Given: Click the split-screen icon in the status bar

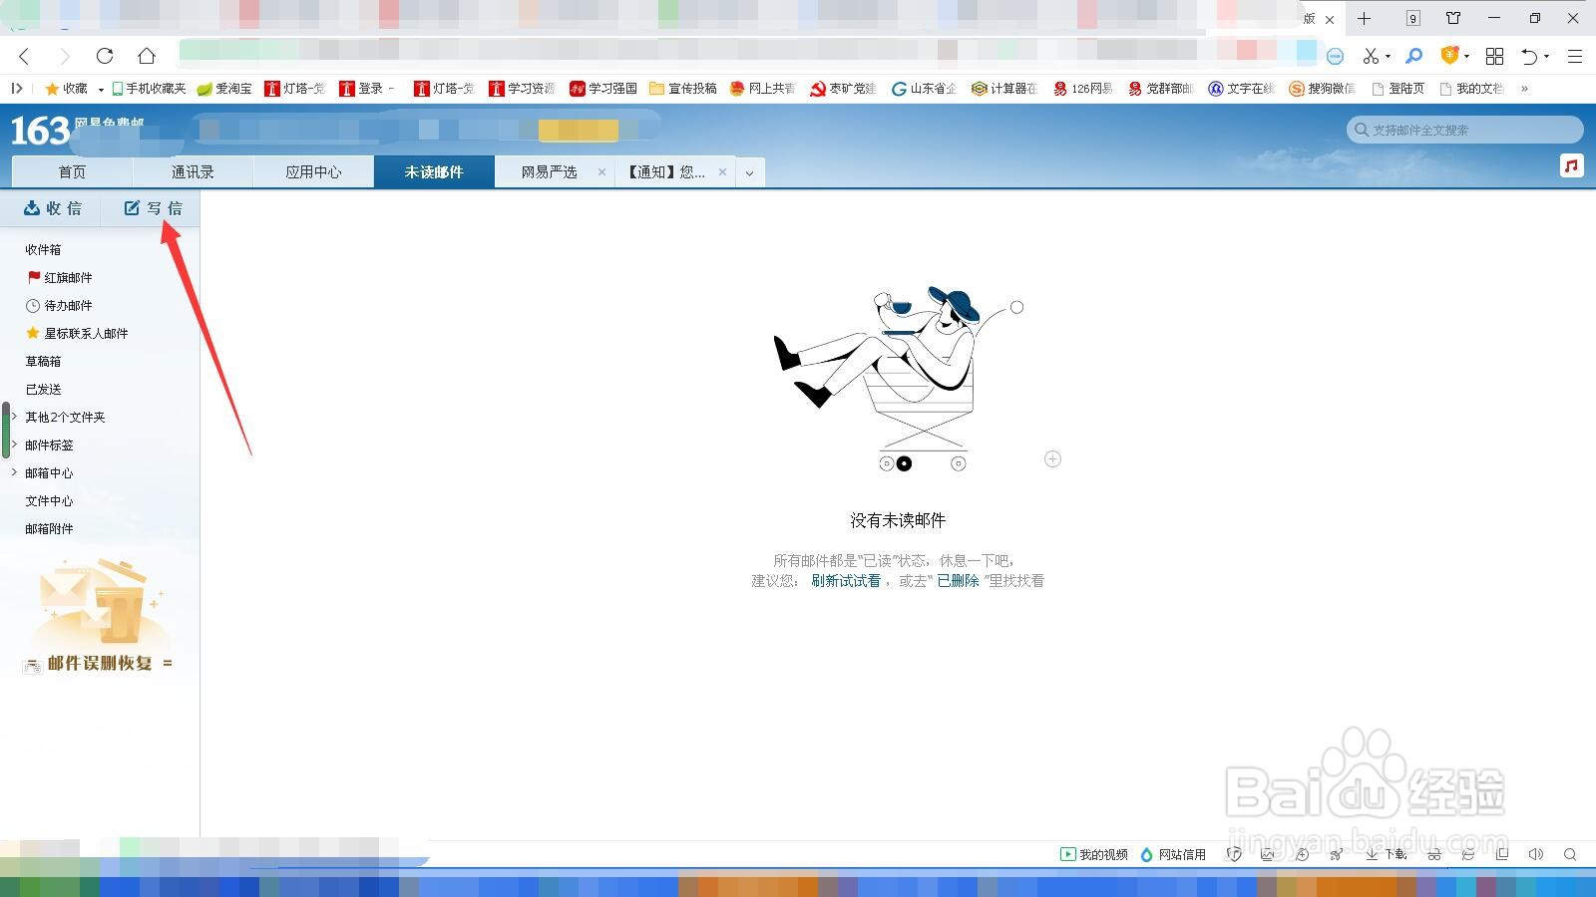Looking at the screenshot, I should point(1503,855).
